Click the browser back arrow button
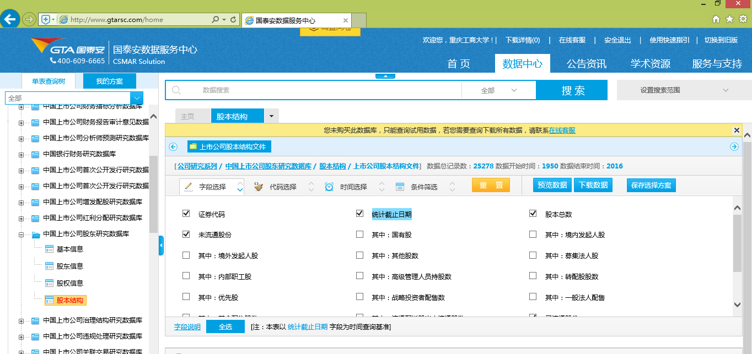752x354 pixels. tap(10, 19)
